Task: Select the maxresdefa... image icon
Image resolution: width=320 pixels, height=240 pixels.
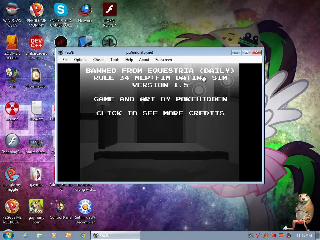Action: point(36,146)
